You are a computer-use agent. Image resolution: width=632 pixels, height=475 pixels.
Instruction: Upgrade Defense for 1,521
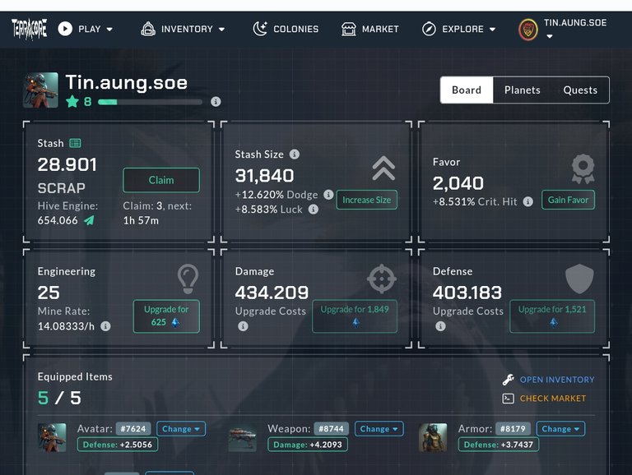point(552,316)
